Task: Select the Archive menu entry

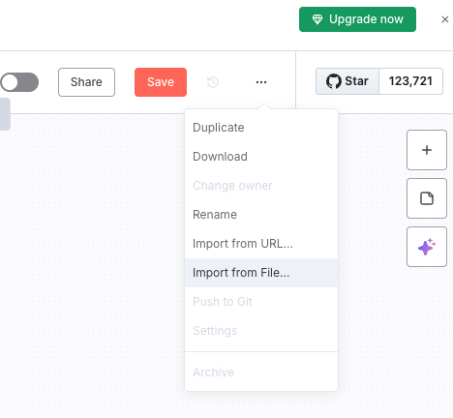Action: [x=261, y=373]
